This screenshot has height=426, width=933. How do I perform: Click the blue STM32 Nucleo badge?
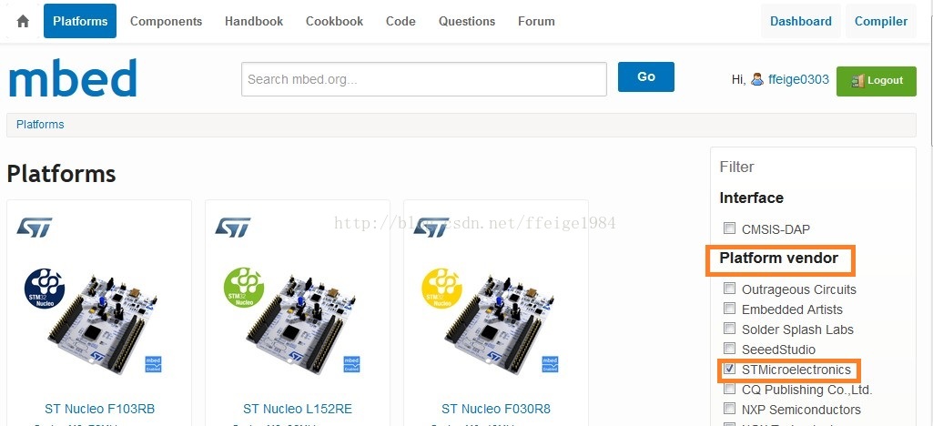pyautogui.click(x=44, y=288)
